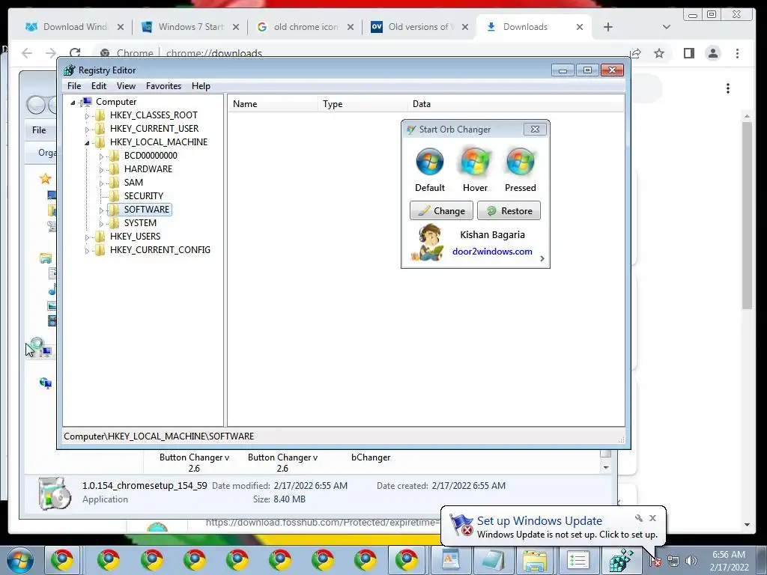Click the Favorites star in Explorer sidebar

coord(46,178)
